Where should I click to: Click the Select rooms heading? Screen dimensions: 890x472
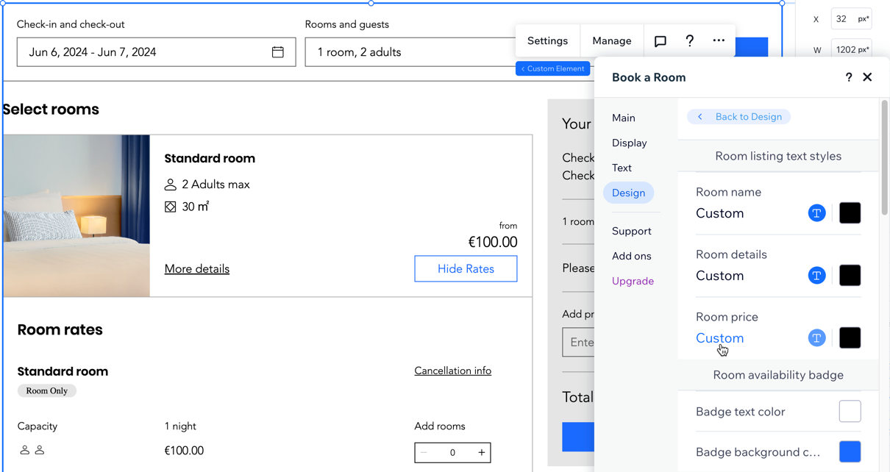click(51, 110)
